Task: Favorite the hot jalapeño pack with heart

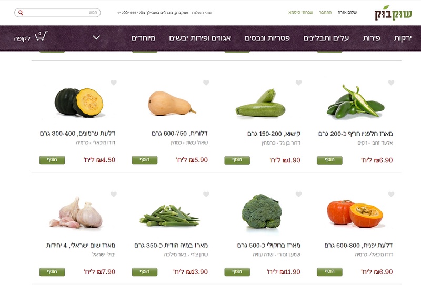Action: (x=391, y=83)
